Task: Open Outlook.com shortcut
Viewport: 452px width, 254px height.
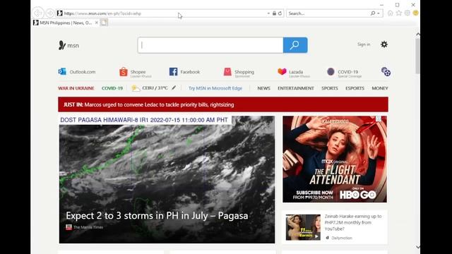Action: click(x=77, y=72)
